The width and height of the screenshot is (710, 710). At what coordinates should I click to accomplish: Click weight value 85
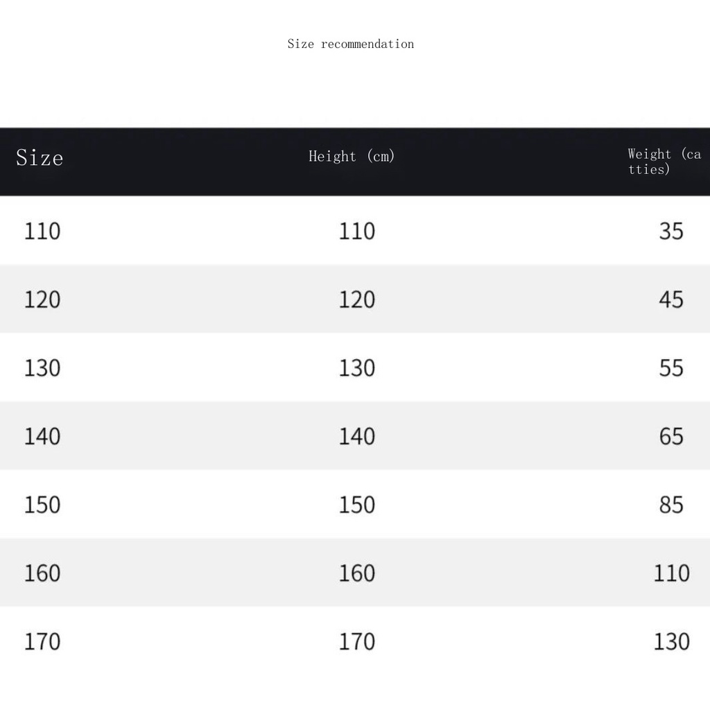[x=670, y=505]
